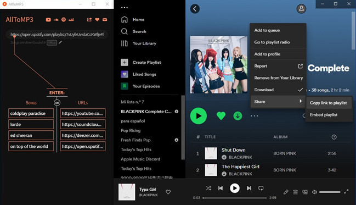Open the Spotify user profile icon
The width and height of the screenshot is (356, 205).
pyautogui.click(x=301, y=9)
